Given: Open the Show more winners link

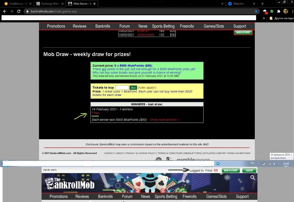Looking at the screenshot, I should 165,120.
